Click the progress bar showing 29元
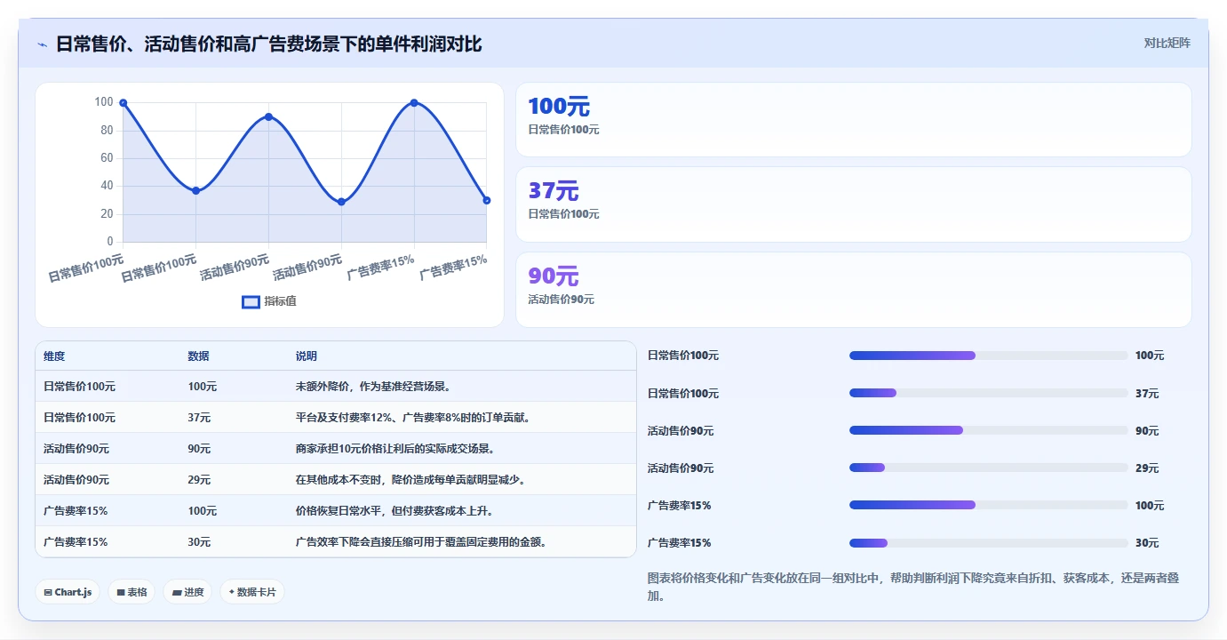The height and width of the screenshot is (640, 1227). pyautogui.click(x=988, y=468)
